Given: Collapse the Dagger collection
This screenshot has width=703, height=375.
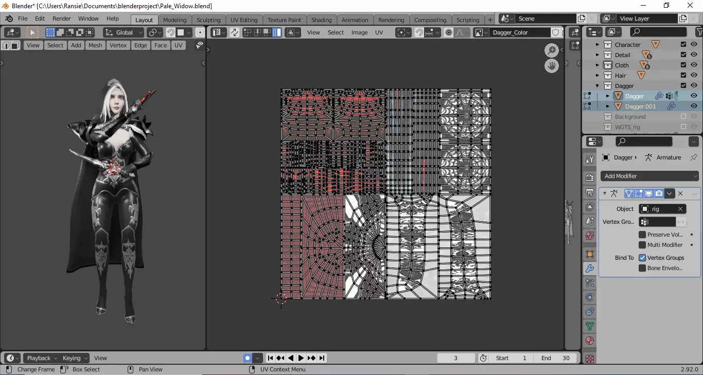Looking at the screenshot, I should click(x=597, y=86).
